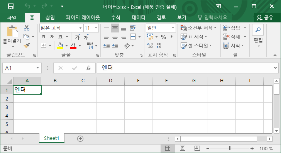
Task: Switch to the 삽입 ribbon tab
Action: pos(50,17)
